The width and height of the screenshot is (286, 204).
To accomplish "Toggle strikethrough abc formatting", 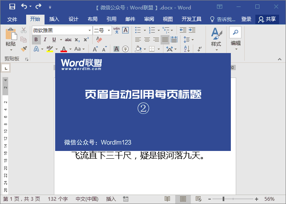I will (x=68, y=40).
